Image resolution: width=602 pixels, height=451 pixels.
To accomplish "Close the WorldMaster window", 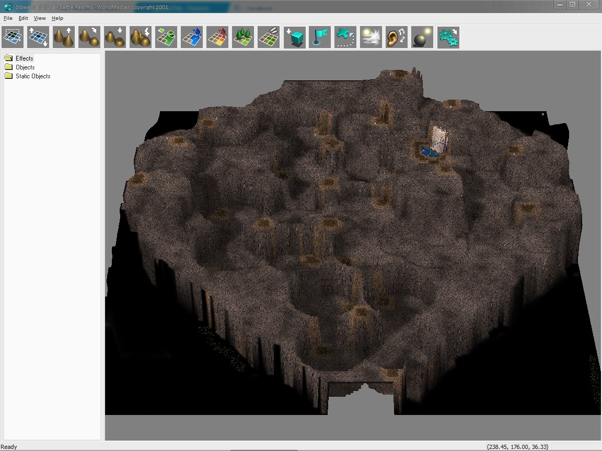I will click(x=589, y=5).
